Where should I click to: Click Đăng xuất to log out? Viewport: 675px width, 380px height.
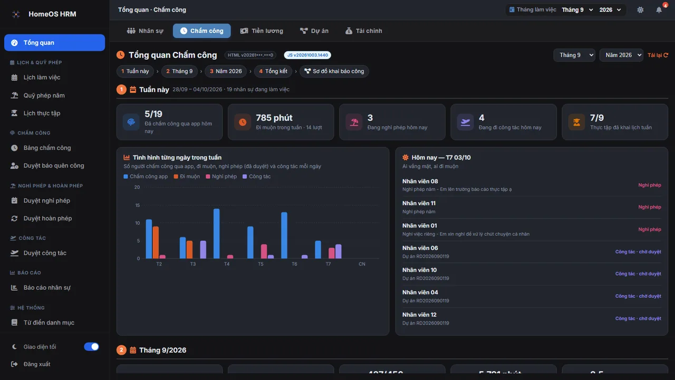tap(55, 364)
